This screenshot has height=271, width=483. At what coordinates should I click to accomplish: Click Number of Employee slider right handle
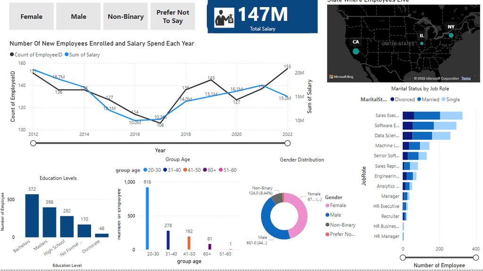point(476,257)
